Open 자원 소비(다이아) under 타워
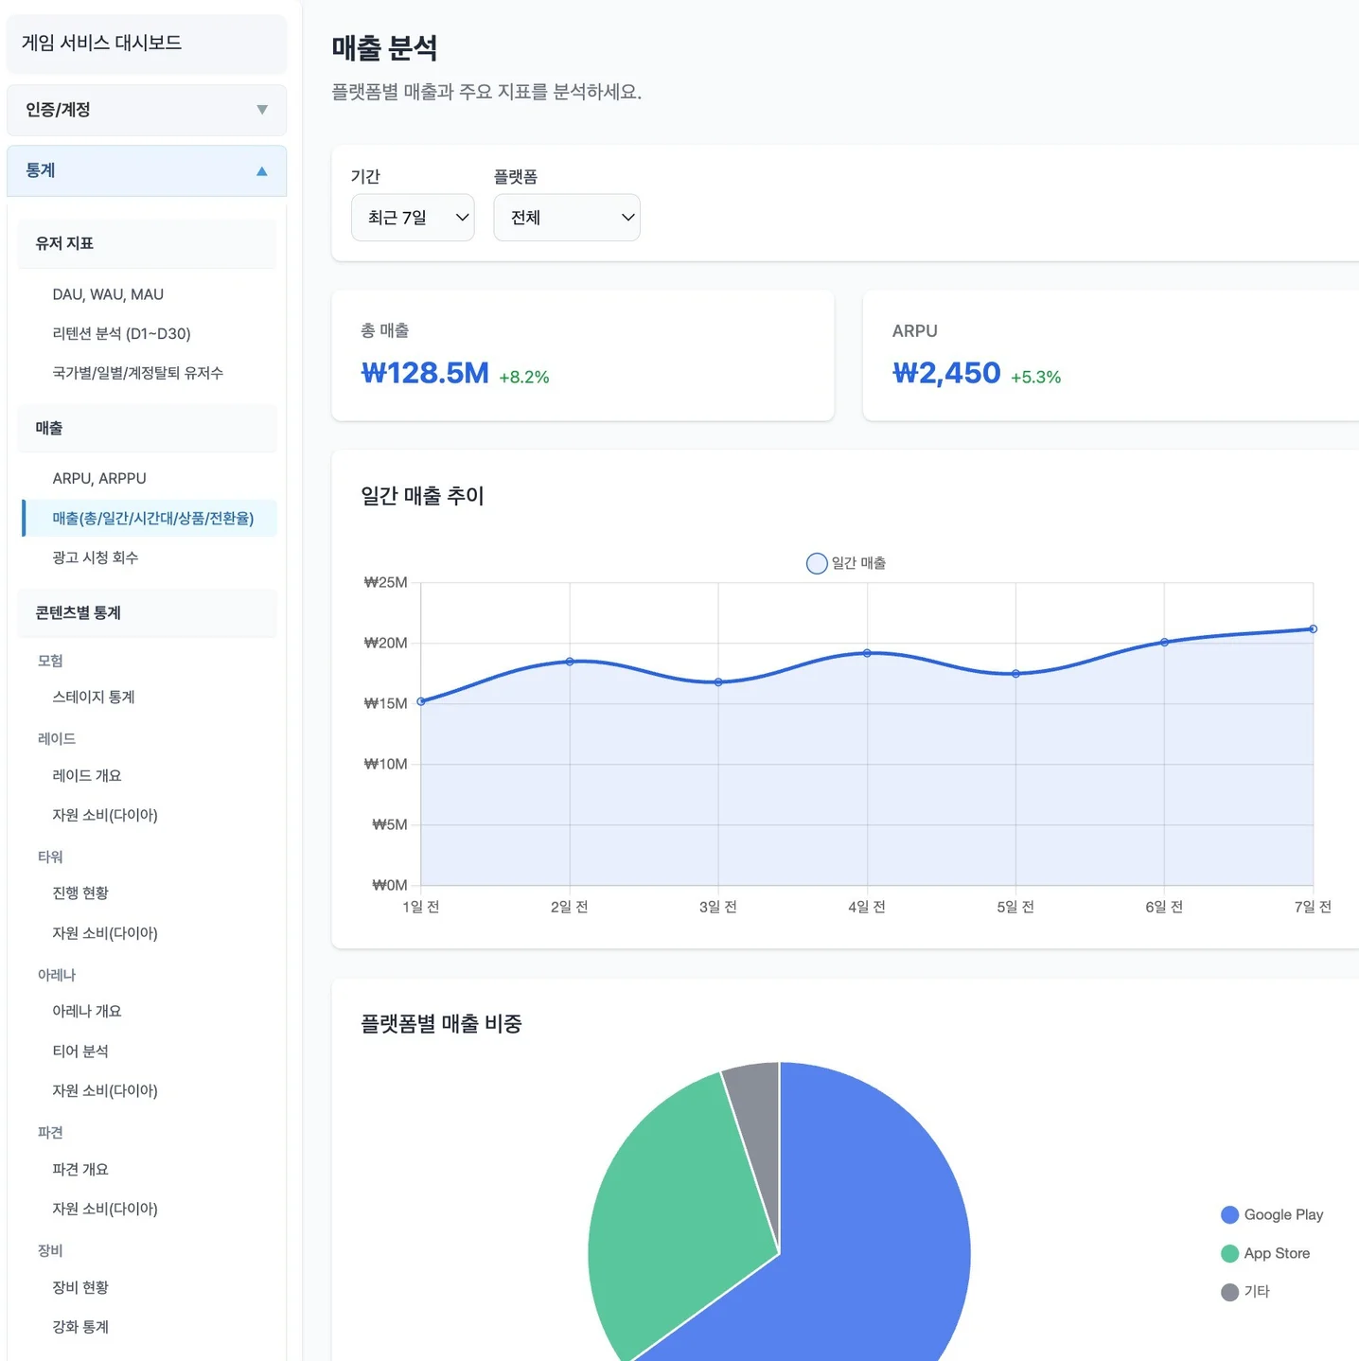 pos(105,933)
